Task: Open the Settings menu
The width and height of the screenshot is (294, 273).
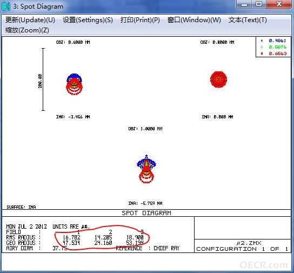Action: click(88, 20)
